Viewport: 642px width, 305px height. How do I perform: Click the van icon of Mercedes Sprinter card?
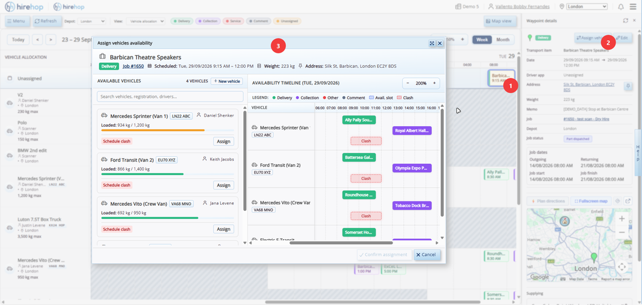(x=104, y=115)
